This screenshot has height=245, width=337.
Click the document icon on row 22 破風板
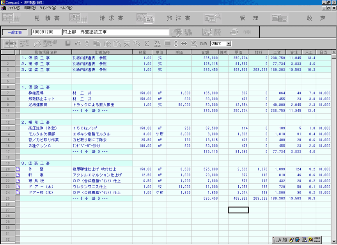18,181
